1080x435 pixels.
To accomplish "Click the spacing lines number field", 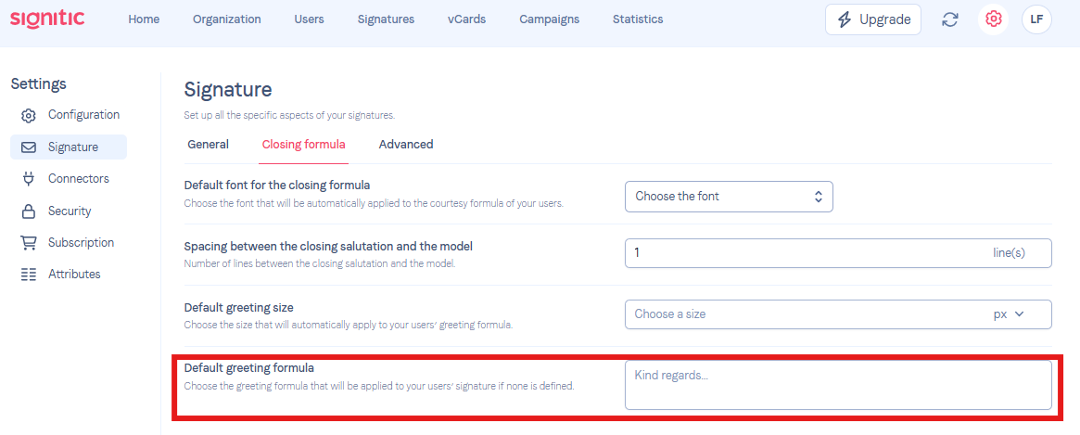I will [838, 253].
